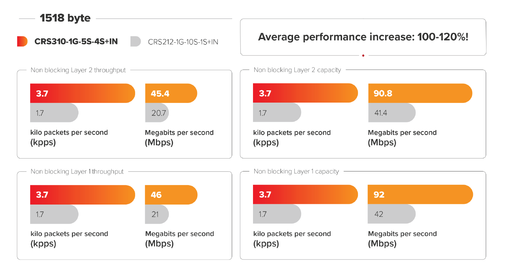Click the orange 90.8 Mbps bar
The height and width of the screenshot is (280, 505).
420,93
